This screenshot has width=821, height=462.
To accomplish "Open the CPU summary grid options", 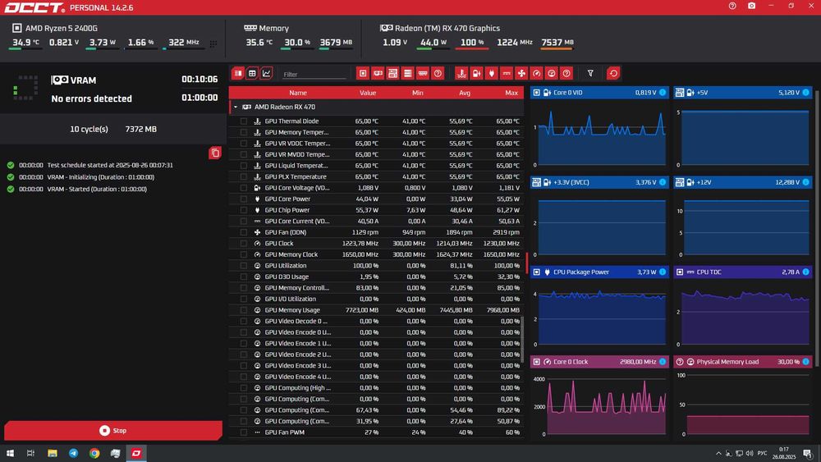I will [213, 44].
